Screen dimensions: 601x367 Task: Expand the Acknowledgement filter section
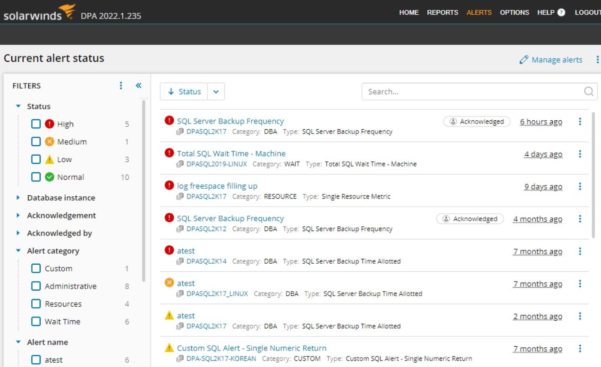(x=18, y=216)
